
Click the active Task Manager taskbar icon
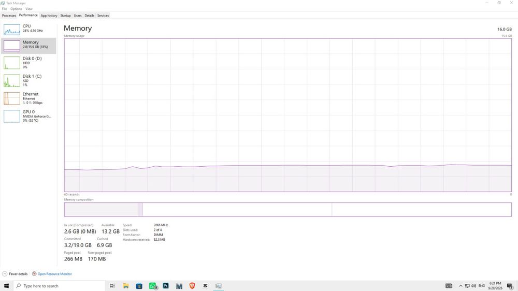pyautogui.click(x=219, y=286)
